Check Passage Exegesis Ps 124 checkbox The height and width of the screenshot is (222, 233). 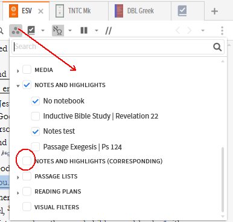pyautogui.click(x=36, y=146)
